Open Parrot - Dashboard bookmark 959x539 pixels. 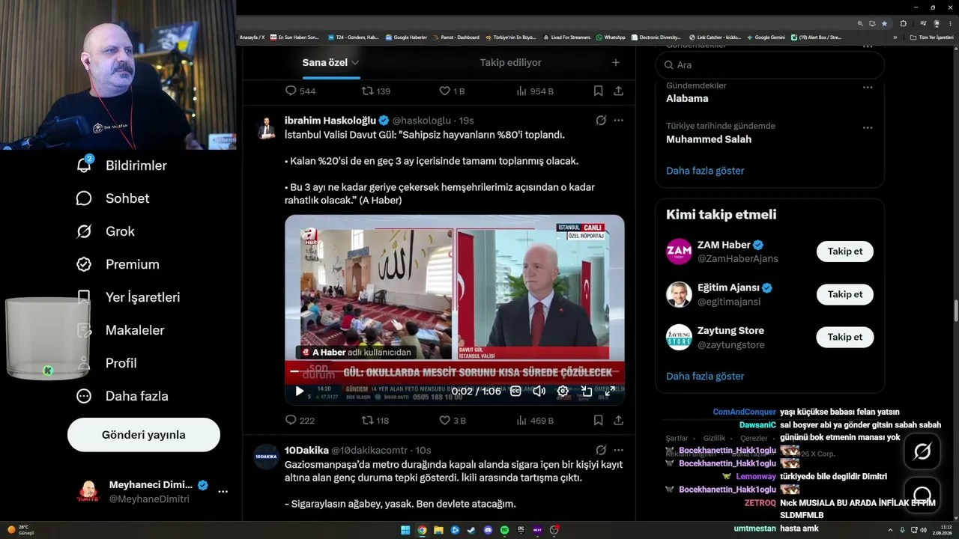(456, 37)
